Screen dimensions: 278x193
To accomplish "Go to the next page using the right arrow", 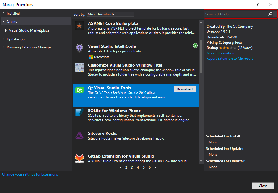I will pyautogui.click(x=156, y=168).
